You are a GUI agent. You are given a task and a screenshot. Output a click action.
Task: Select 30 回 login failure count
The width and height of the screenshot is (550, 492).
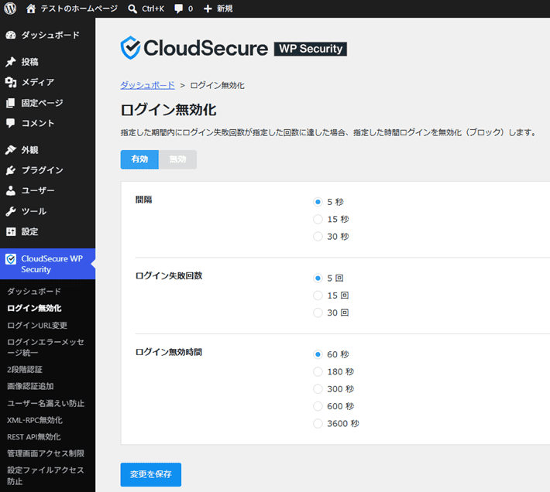318,313
